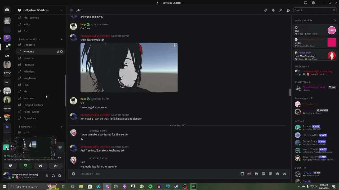Click Create Invite icon on models channel

tap(58, 51)
